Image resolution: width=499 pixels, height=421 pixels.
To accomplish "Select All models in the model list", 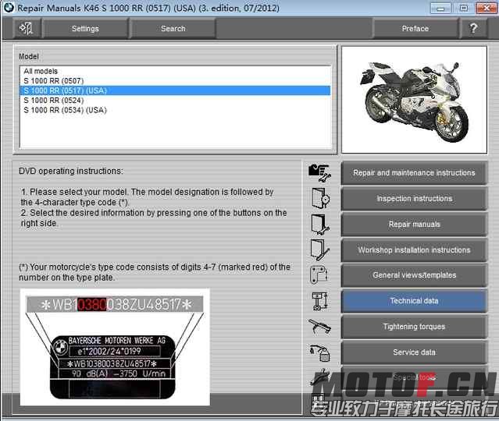I will click(x=176, y=71).
